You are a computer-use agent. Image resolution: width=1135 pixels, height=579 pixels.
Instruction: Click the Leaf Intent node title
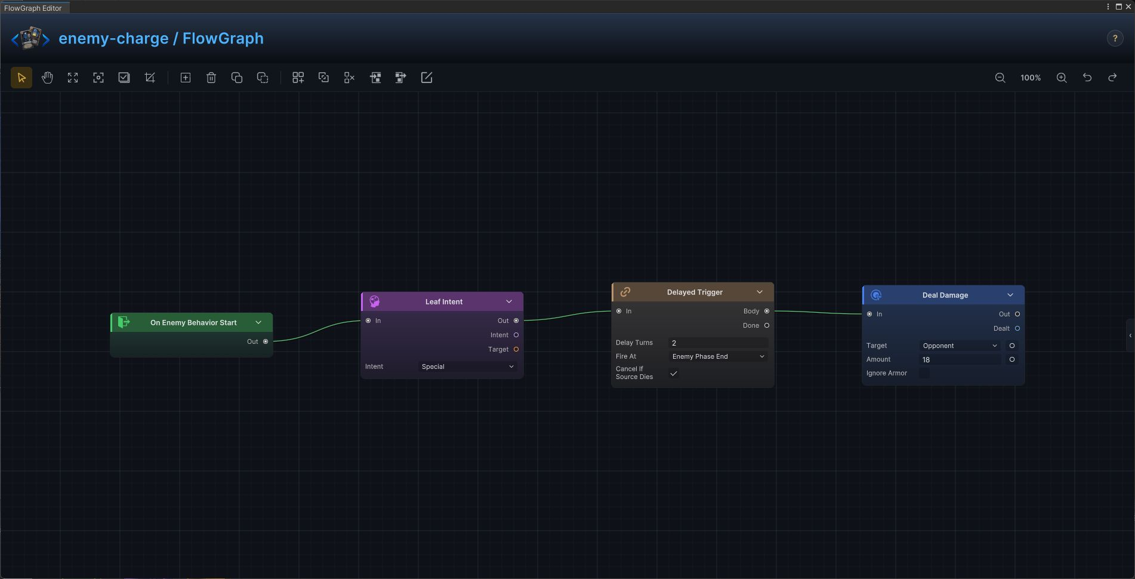[444, 301]
